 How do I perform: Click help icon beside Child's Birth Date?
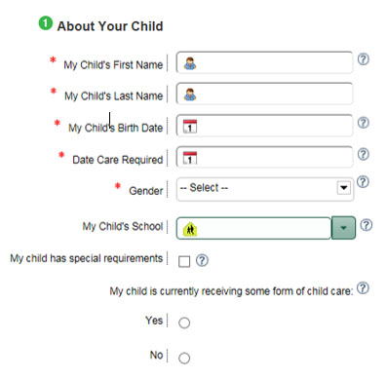[364, 123]
